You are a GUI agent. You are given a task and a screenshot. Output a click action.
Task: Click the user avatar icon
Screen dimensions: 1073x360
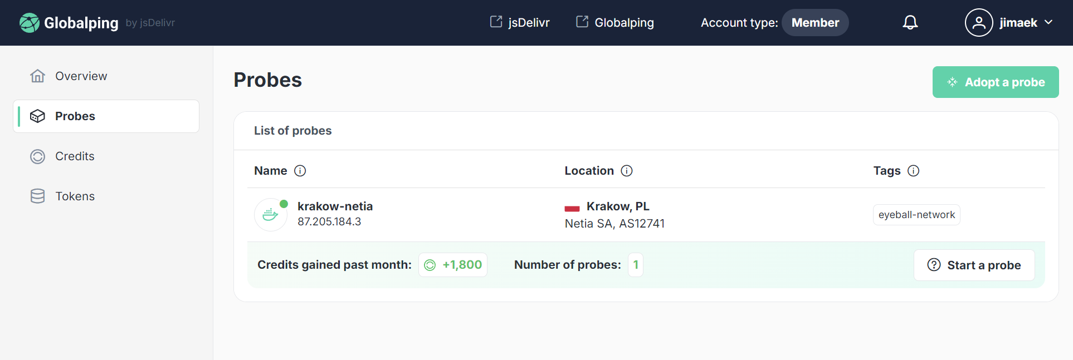979,23
